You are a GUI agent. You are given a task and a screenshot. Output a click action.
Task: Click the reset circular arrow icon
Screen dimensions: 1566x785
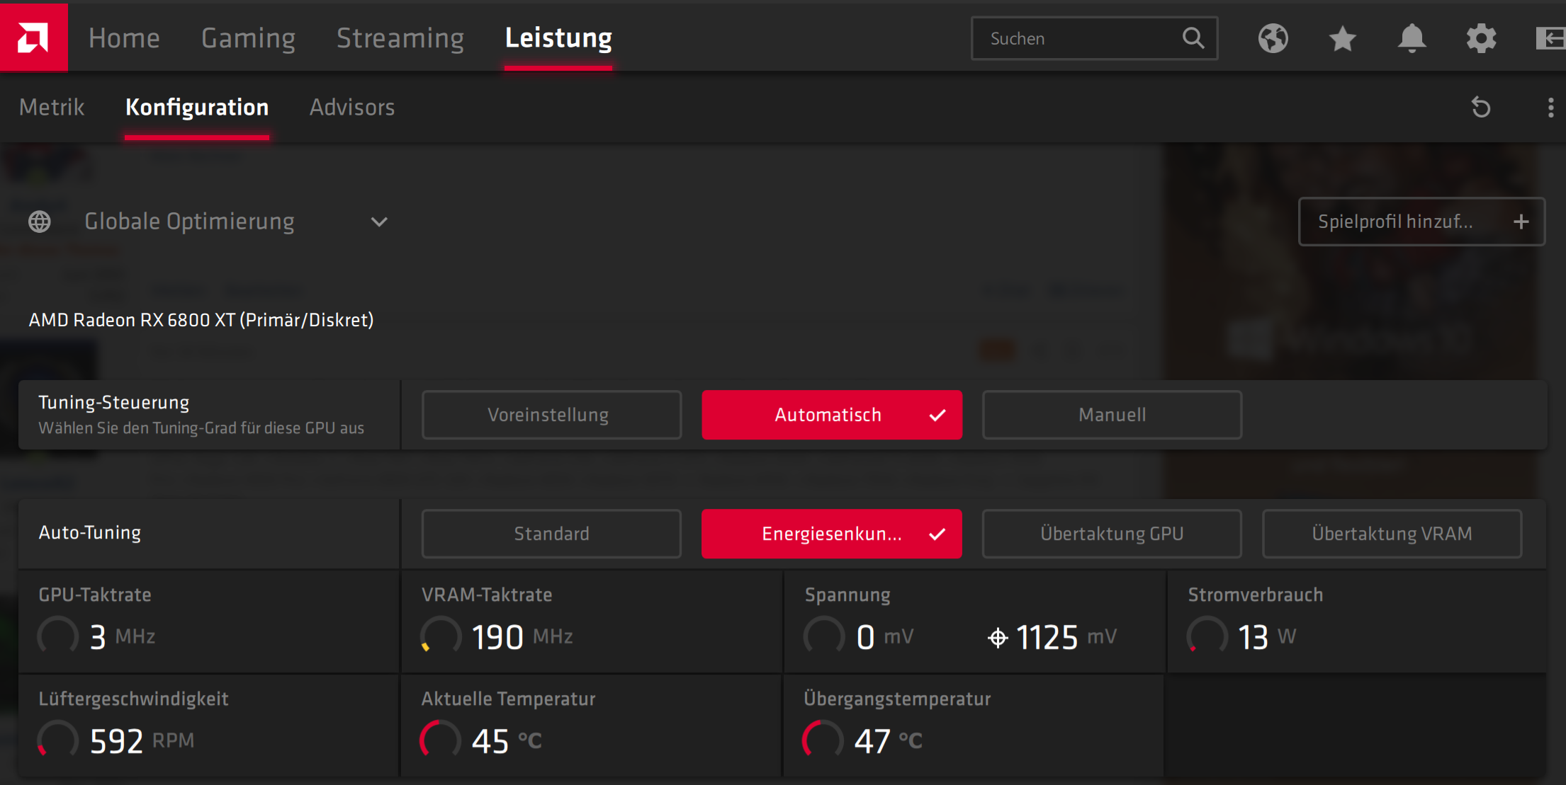(x=1481, y=108)
